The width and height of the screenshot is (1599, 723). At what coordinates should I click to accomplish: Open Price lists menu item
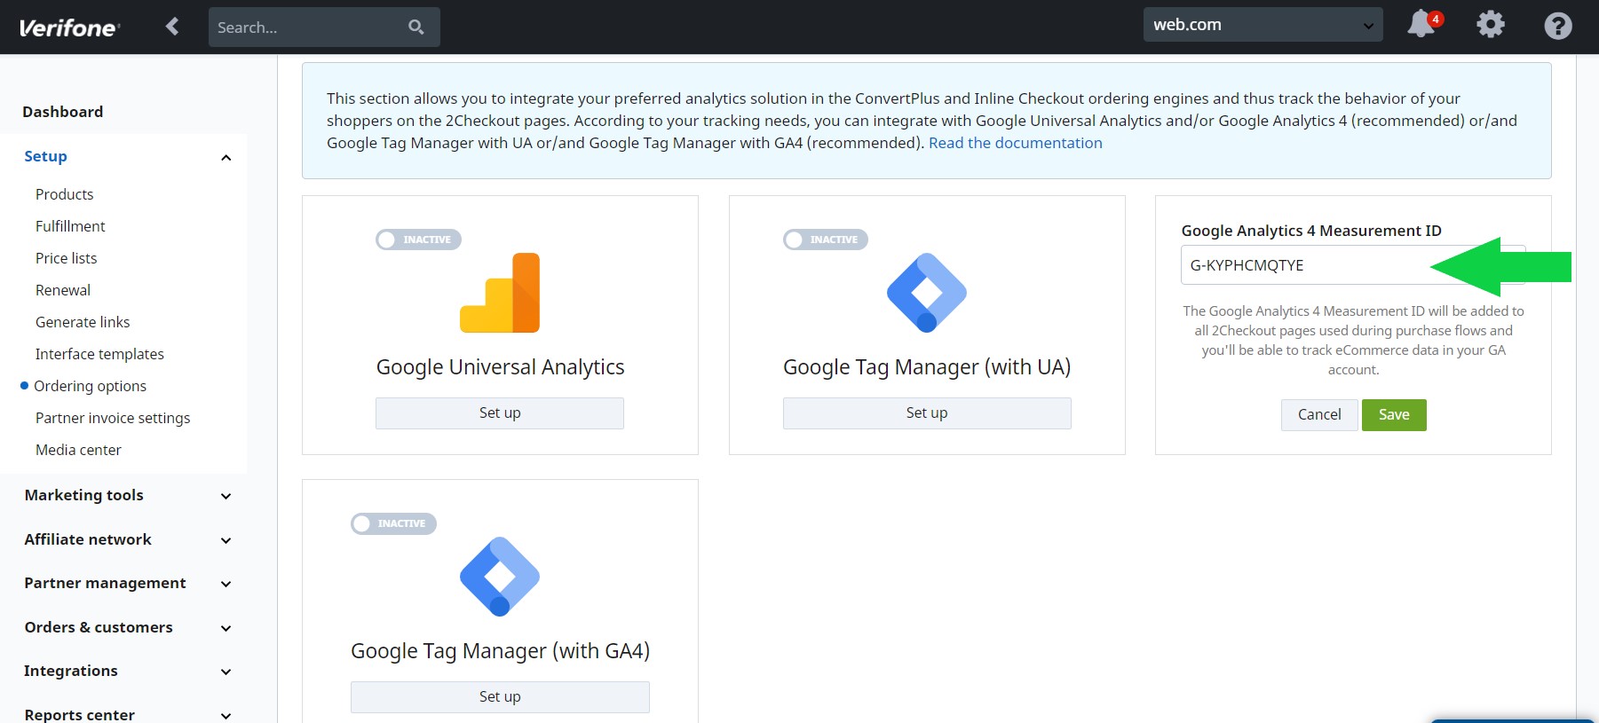point(66,258)
